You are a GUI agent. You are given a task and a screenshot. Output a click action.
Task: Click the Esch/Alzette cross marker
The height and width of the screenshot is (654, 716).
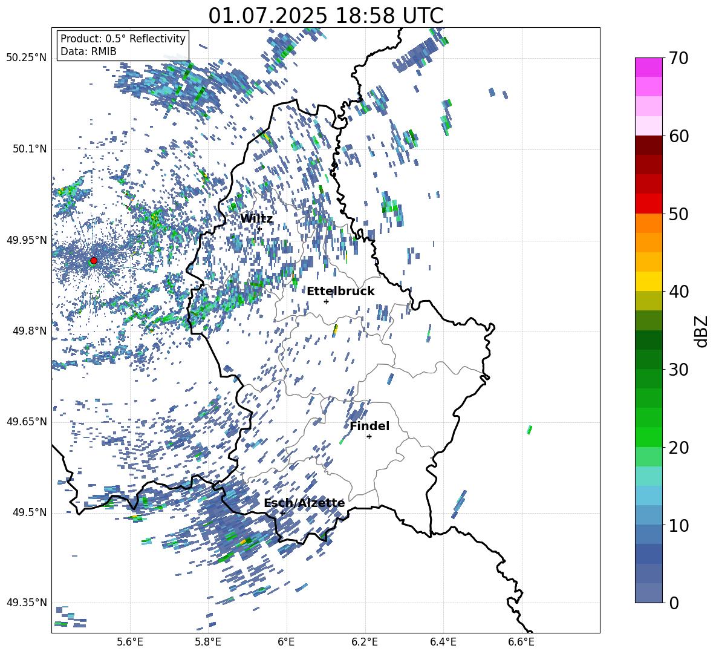click(282, 513)
